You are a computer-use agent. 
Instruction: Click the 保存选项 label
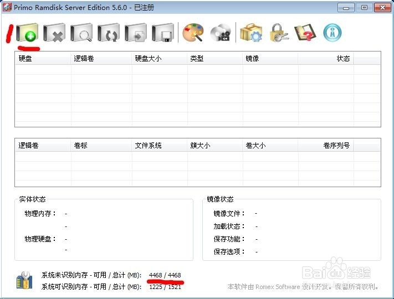[x=229, y=251]
